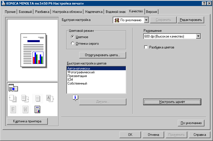
Task: Click the Редактировать button
Action: click(x=191, y=20)
